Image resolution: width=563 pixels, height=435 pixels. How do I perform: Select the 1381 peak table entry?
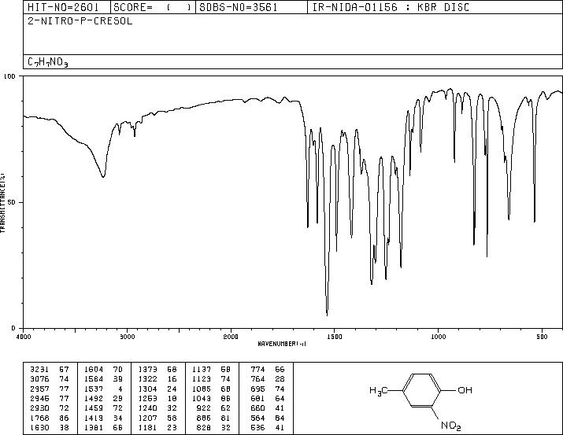103,428
